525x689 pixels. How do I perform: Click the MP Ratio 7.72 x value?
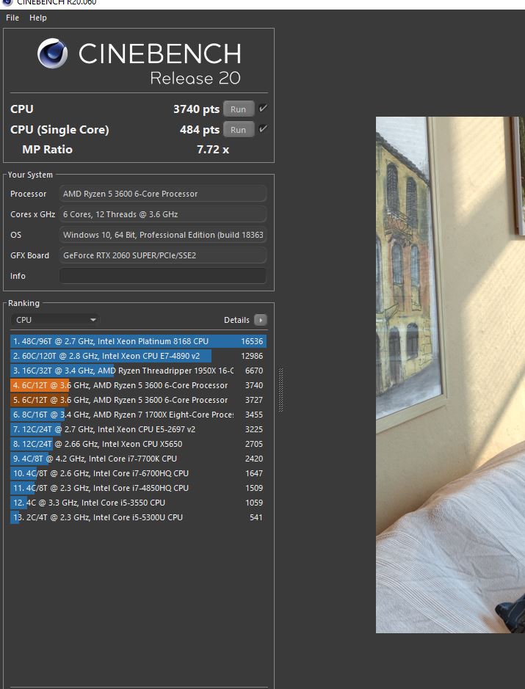(213, 150)
